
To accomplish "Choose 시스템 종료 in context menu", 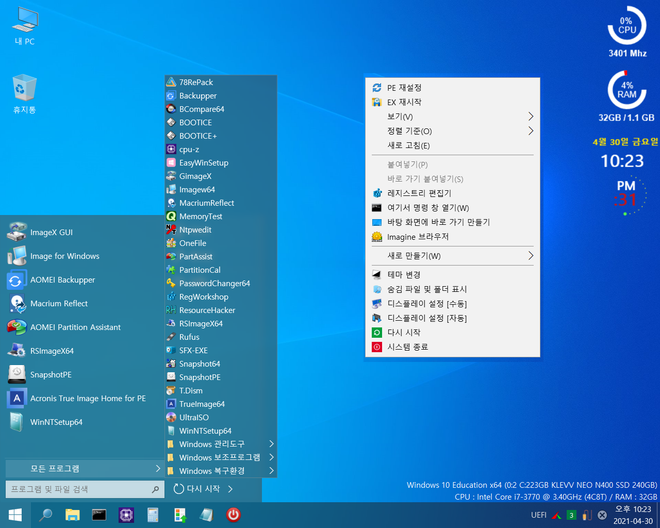I will 453,347.
